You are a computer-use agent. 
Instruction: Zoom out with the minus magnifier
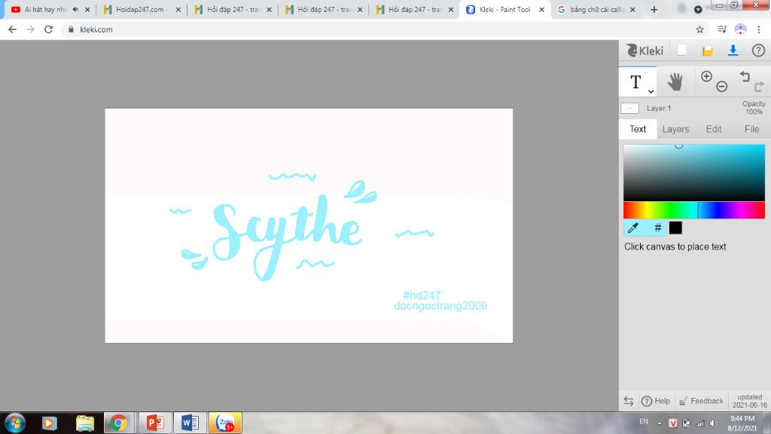[x=721, y=87]
